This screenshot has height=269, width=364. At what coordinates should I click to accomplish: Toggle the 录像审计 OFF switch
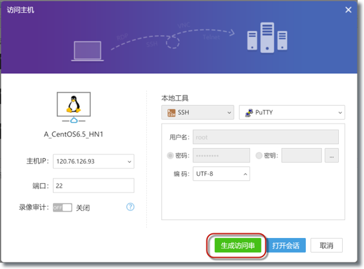coord(62,208)
